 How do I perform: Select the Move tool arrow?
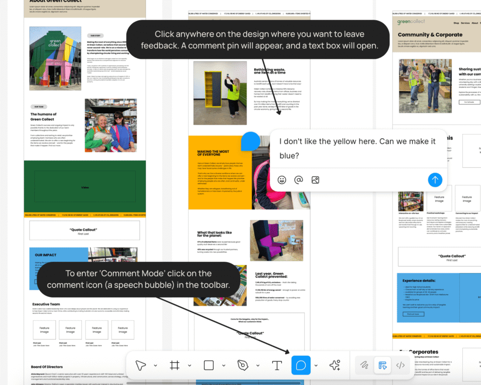pyautogui.click(x=140, y=365)
